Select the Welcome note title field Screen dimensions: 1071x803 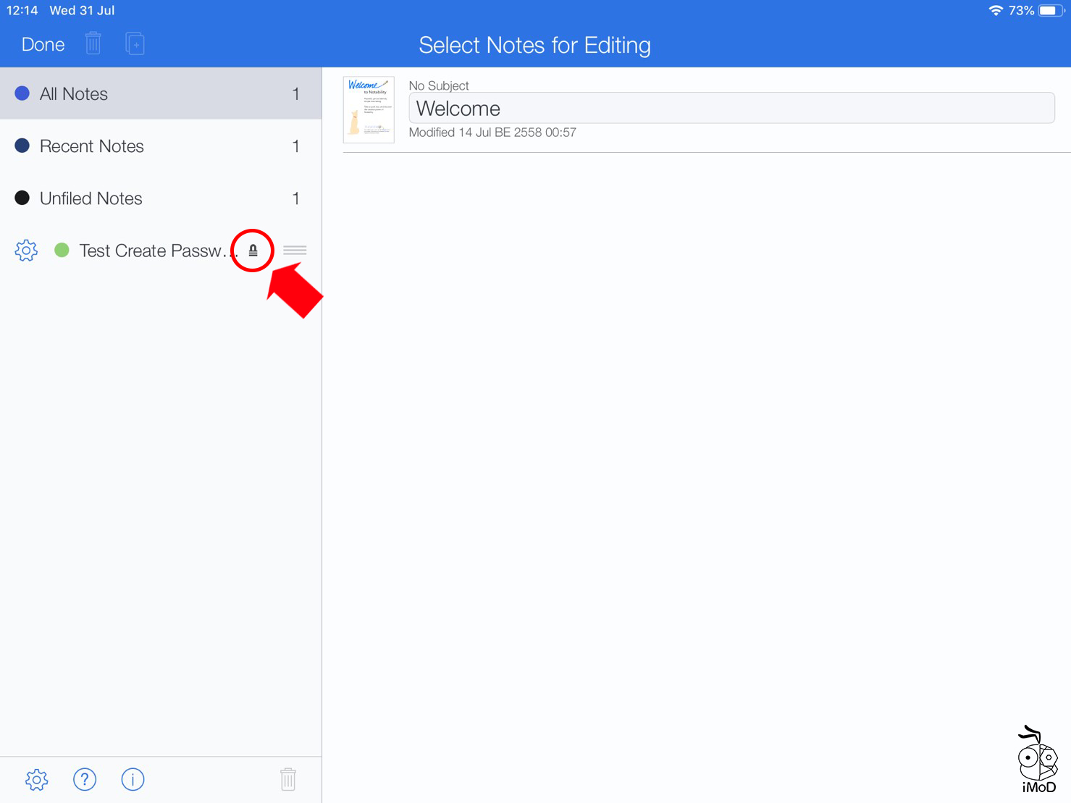pos(732,107)
